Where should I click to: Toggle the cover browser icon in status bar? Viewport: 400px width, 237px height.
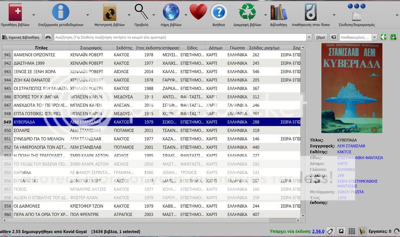coord(341,232)
